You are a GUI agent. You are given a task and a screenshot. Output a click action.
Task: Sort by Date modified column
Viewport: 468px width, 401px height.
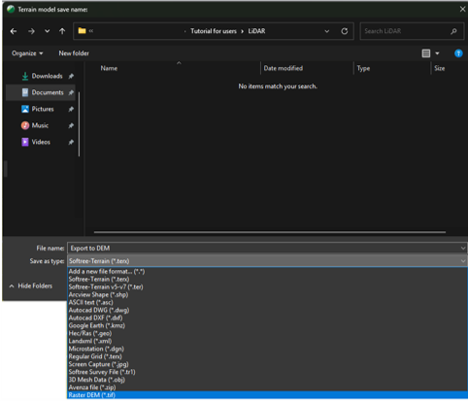click(284, 68)
